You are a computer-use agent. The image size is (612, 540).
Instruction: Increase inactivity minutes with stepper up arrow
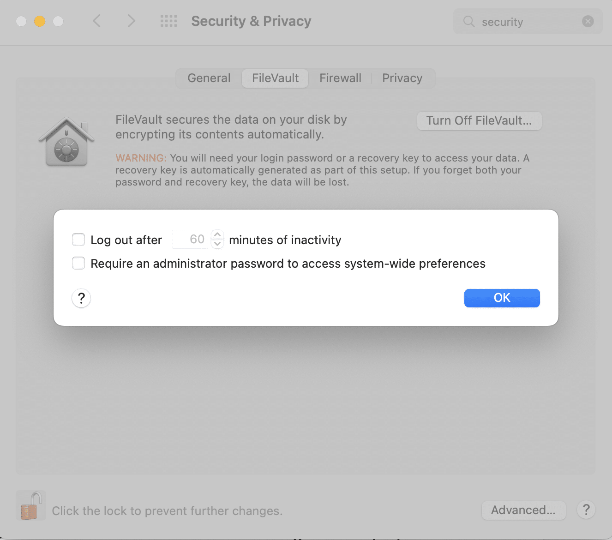click(217, 235)
